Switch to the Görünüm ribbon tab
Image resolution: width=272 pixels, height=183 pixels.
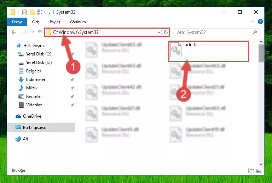[x=78, y=22]
